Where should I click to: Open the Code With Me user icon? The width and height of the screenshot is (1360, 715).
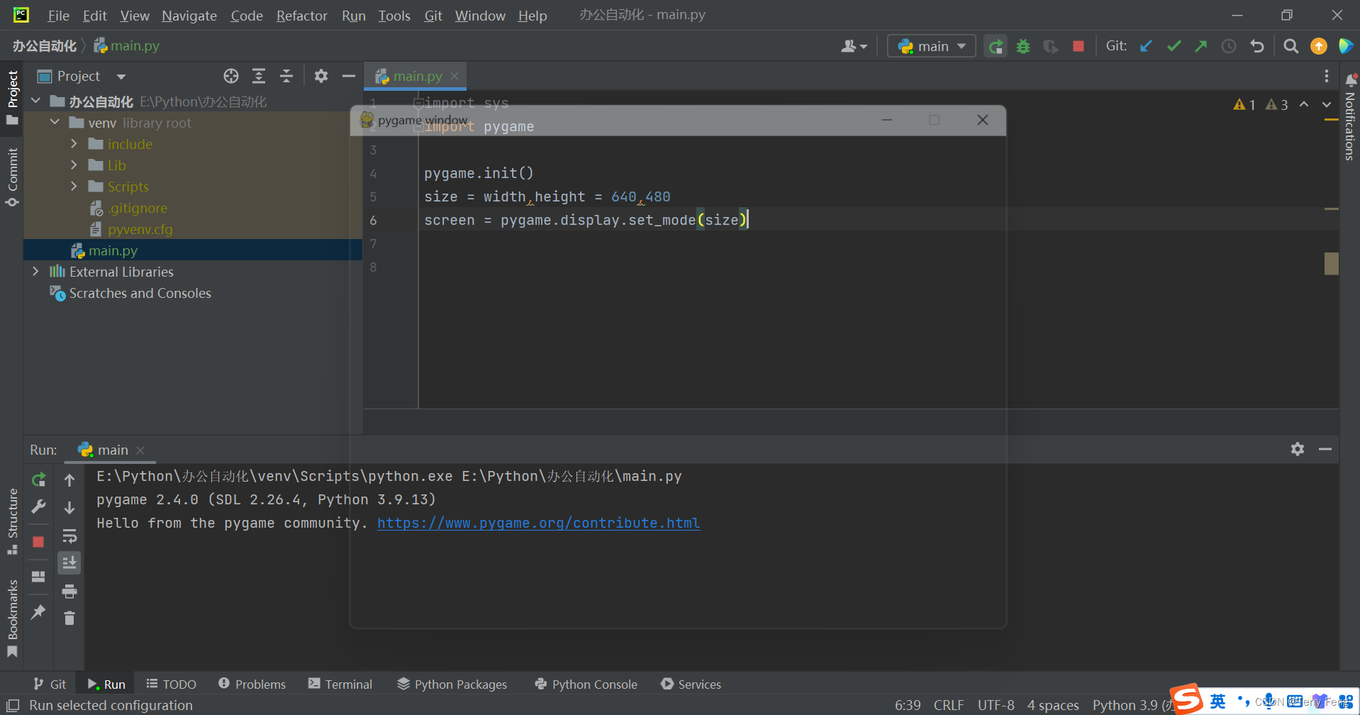click(854, 46)
